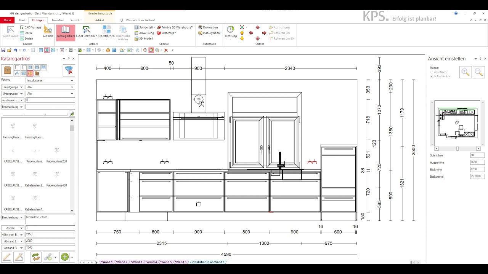Open the Katalog Installationen dropdown
This screenshot has height=274, width=488.
click(x=50, y=80)
